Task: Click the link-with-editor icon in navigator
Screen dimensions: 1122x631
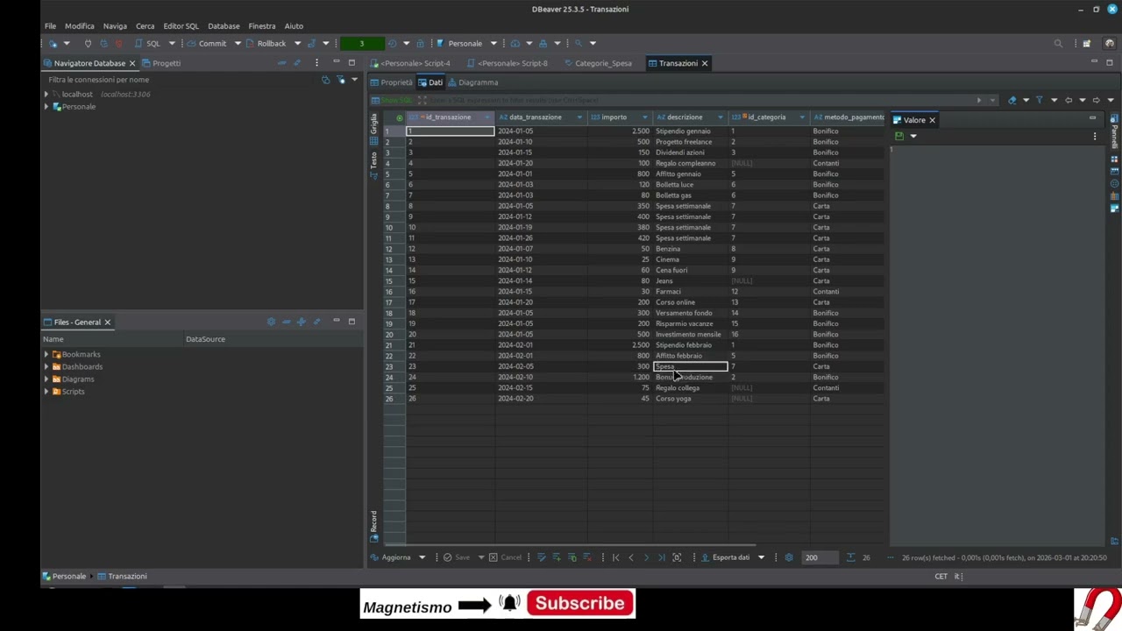Action: pos(297,63)
